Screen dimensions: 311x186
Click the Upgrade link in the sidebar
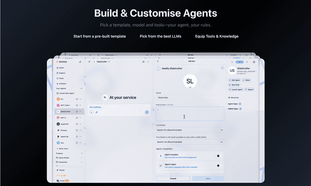[x=61, y=175]
